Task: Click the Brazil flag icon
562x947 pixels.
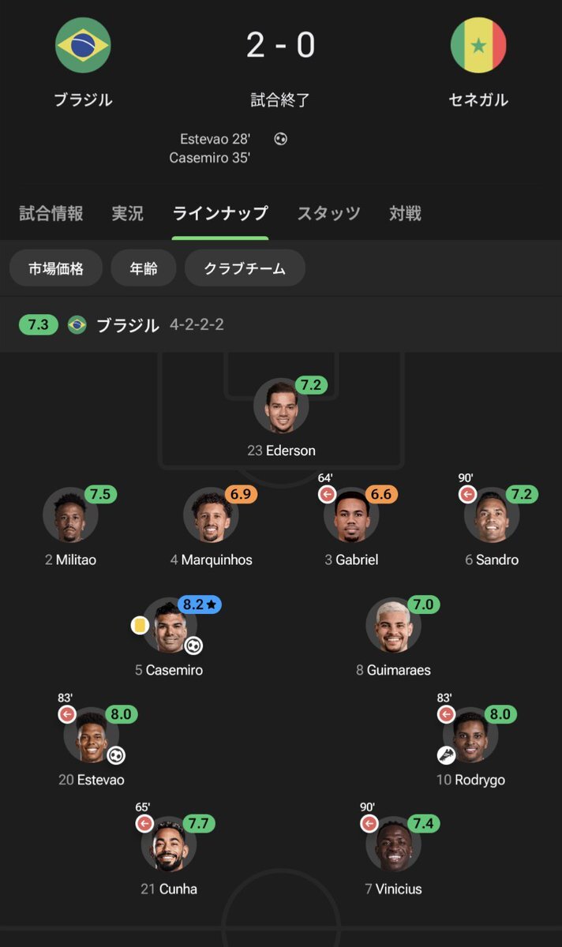Action: [84, 45]
